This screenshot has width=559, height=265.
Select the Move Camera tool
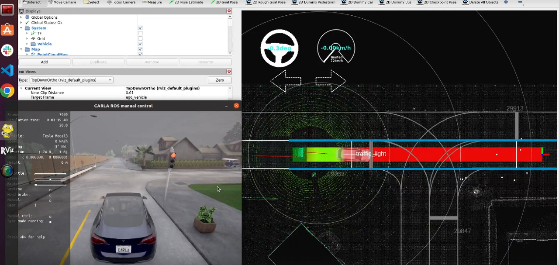coord(62,2)
